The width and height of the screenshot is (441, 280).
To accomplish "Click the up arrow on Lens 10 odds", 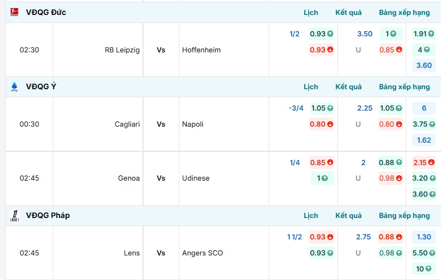I will click(x=429, y=269).
